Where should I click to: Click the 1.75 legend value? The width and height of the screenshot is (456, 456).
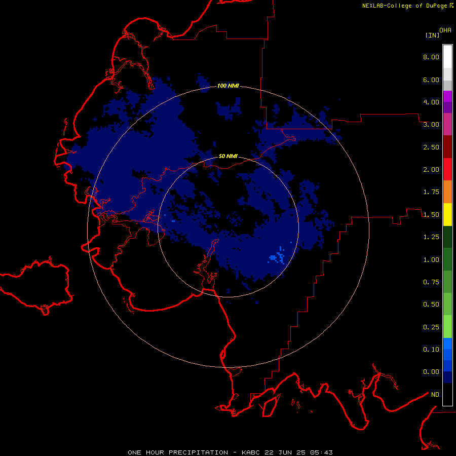[x=431, y=192]
